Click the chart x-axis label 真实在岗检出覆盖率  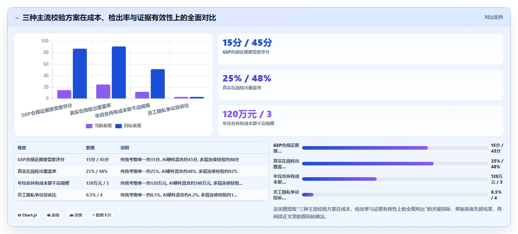(x=90, y=110)
